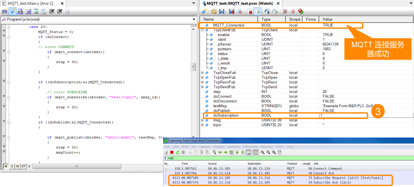Click the code editor vertical scrollbar thumb

click(193, 67)
